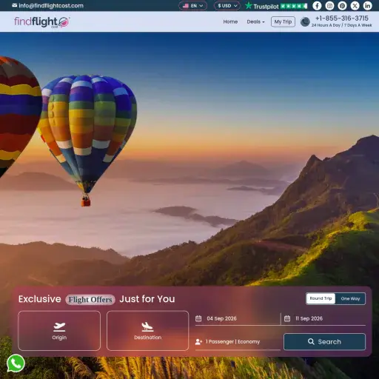Click the departure date calendar icon
This screenshot has height=379, width=379.
click(x=198, y=318)
